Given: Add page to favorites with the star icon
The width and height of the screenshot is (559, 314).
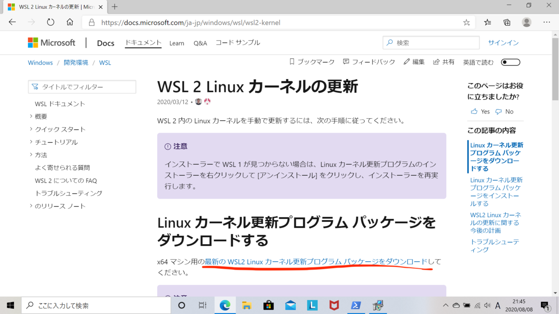Looking at the screenshot, I should pos(466,22).
